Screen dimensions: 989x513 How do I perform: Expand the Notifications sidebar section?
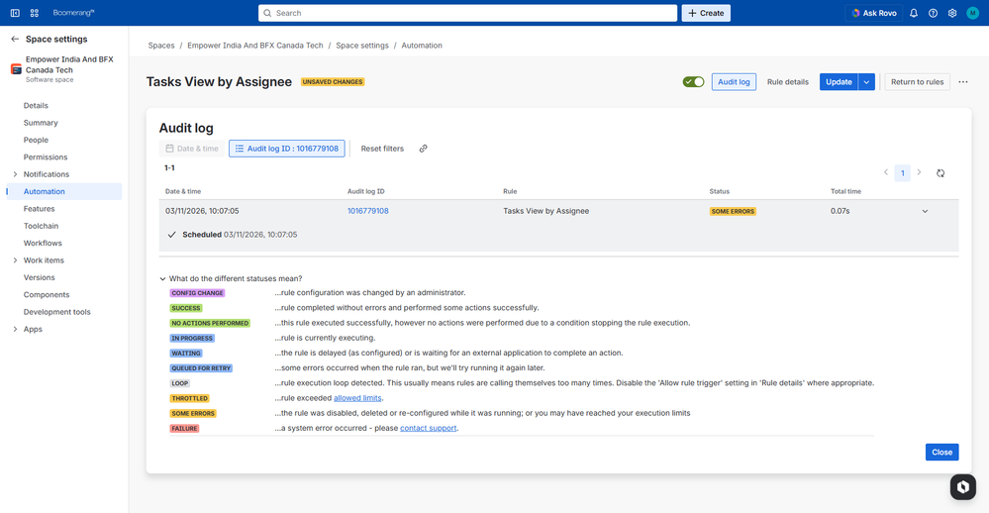15,174
